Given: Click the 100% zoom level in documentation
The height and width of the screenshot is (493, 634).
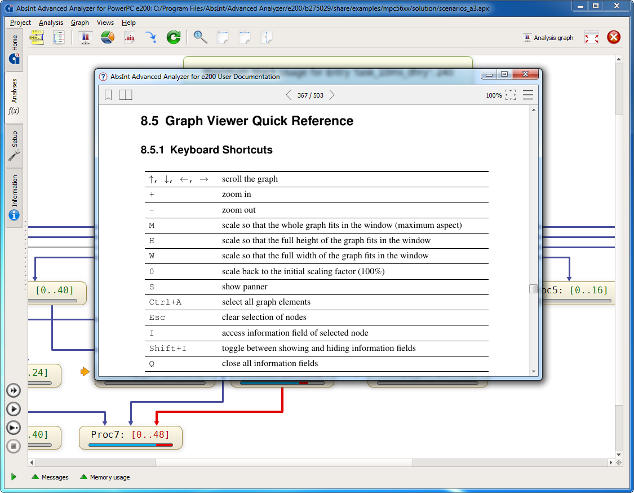Looking at the screenshot, I should 494,95.
